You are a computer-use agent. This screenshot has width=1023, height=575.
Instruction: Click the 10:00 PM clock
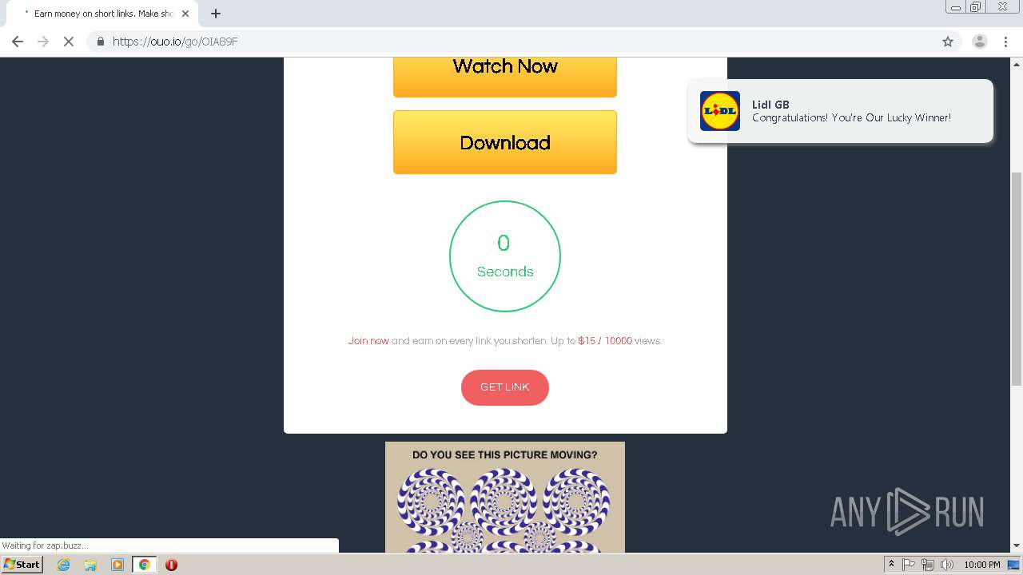(x=982, y=565)
